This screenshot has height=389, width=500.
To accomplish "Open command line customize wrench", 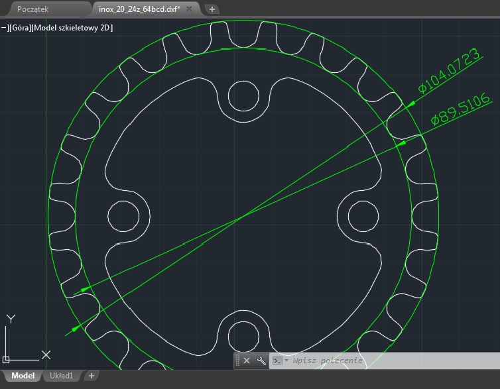I will [261, 361].
